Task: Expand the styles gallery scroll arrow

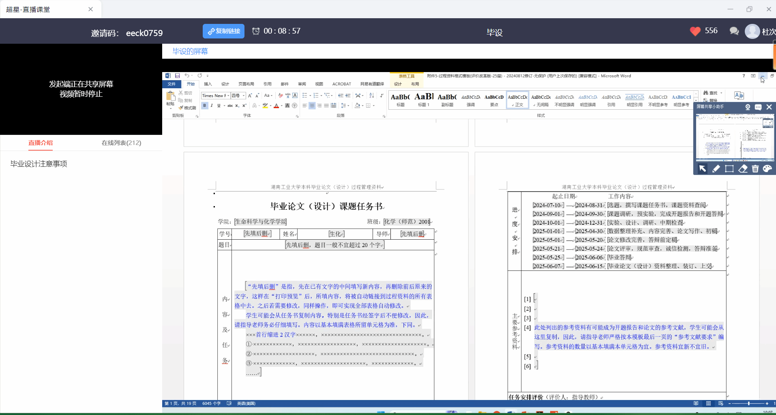Action: [x=696, y=100]
